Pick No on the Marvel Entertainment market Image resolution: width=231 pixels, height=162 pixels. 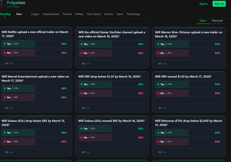pos(35,97)
